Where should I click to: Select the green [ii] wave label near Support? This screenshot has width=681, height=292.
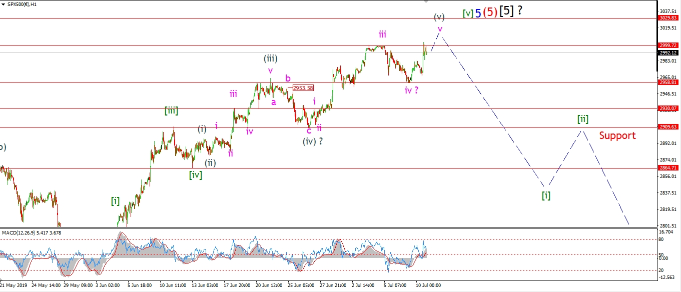click(x=582, y=119)
